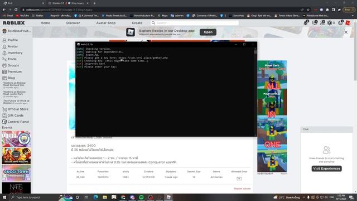Show hidden system tray icons

tap(303, 197)
